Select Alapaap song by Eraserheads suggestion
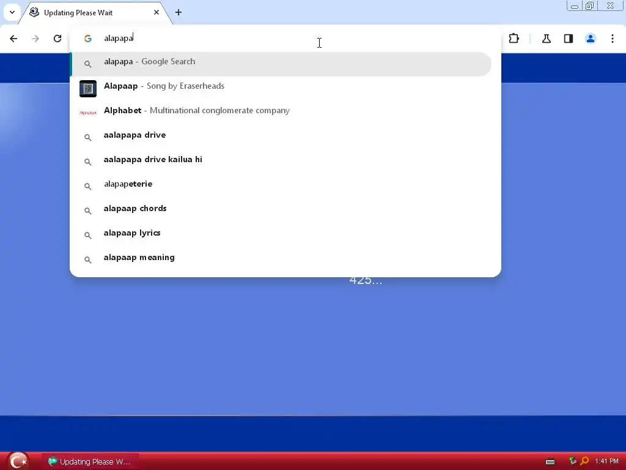 [x=281, y=88]
